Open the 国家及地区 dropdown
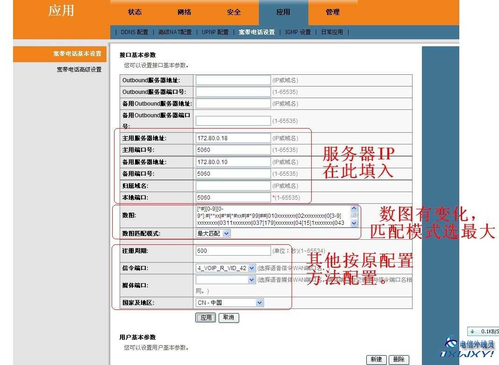This screenshot has width=499, height=365. [229, 303]
